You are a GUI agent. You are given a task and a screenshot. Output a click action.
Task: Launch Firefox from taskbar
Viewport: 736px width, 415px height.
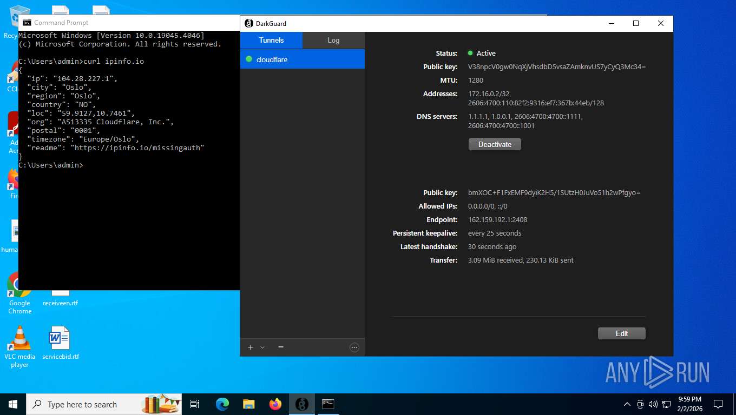(275, 404)
